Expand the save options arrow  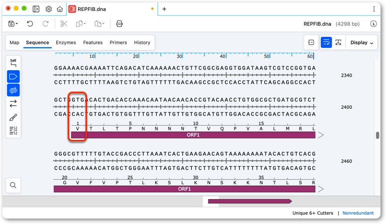17,24
